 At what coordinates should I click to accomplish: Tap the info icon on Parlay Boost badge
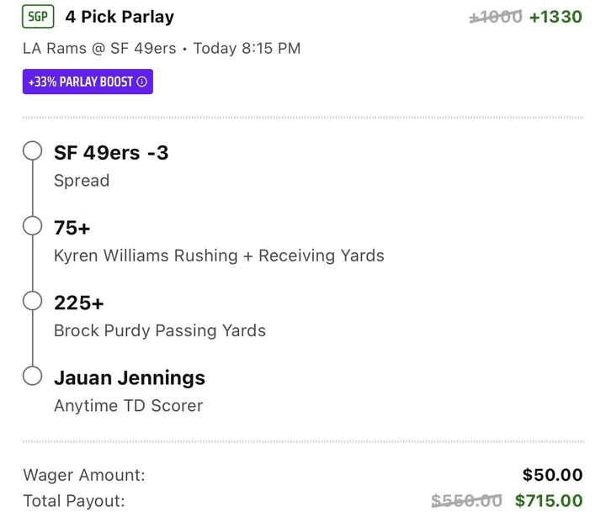141,82
